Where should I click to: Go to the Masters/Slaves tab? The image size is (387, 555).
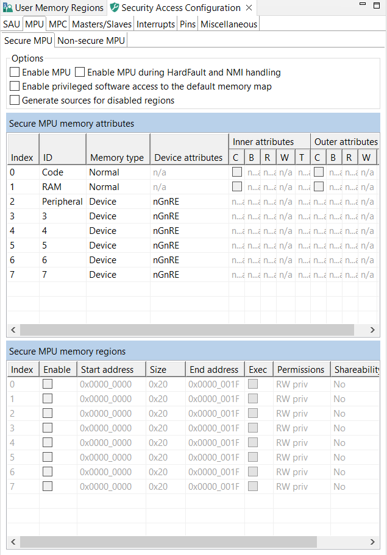coord(102,24)
